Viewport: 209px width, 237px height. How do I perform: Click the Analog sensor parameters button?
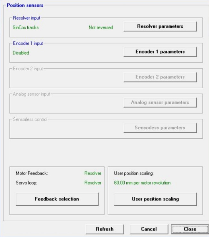tap(160, 103)
